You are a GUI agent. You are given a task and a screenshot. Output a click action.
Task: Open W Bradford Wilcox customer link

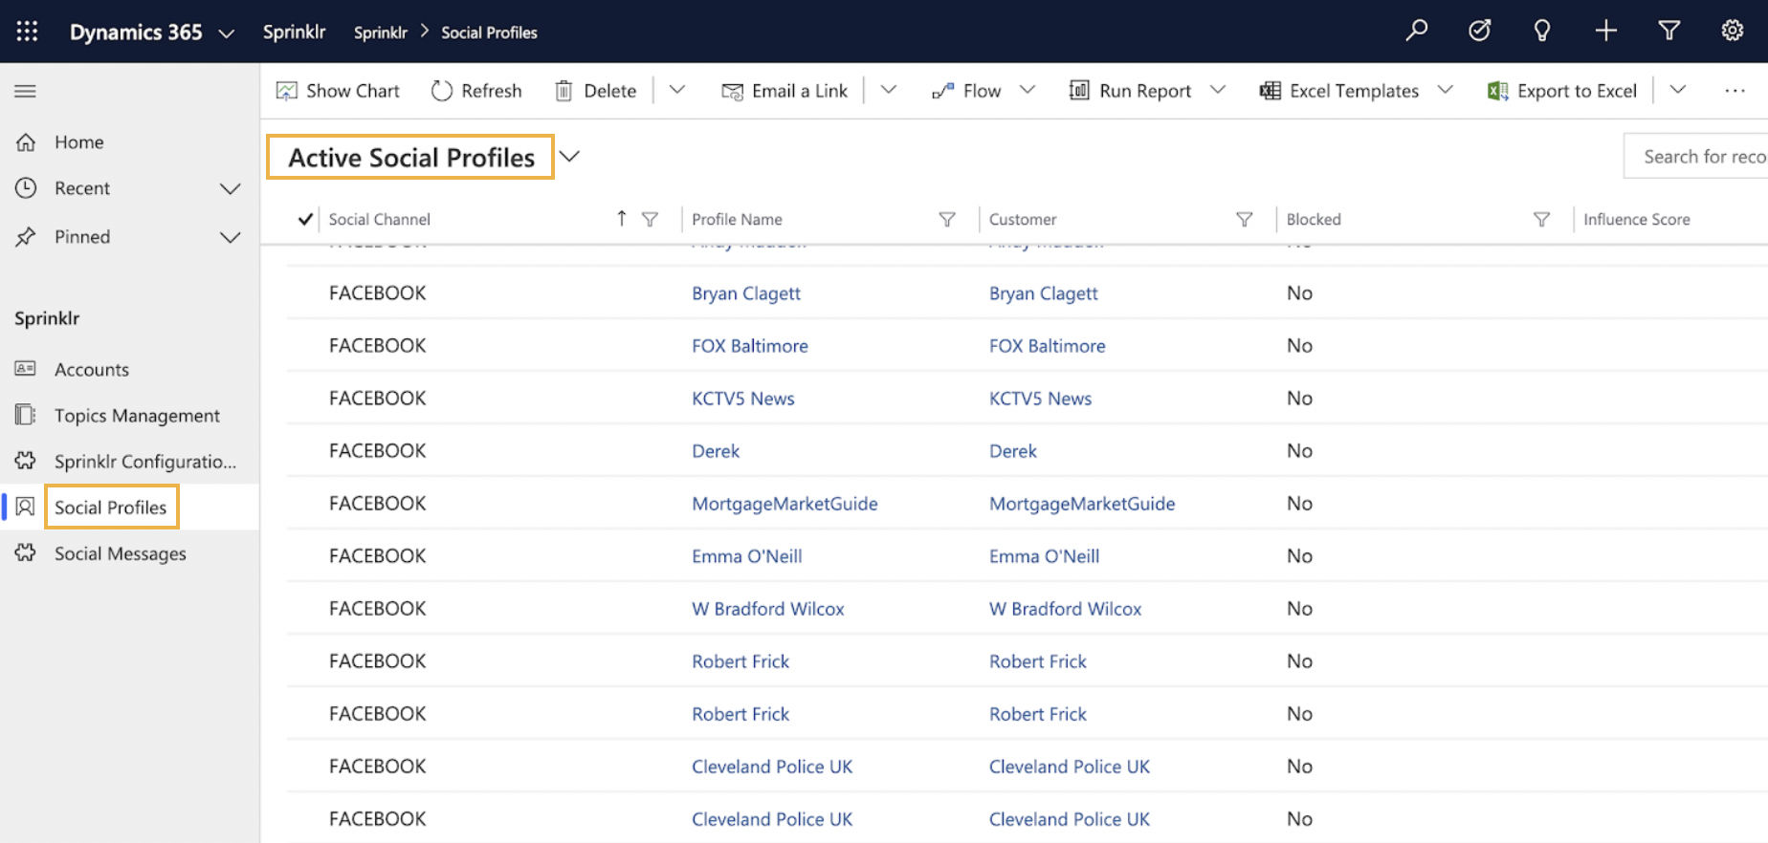[x=1065, y=609]
